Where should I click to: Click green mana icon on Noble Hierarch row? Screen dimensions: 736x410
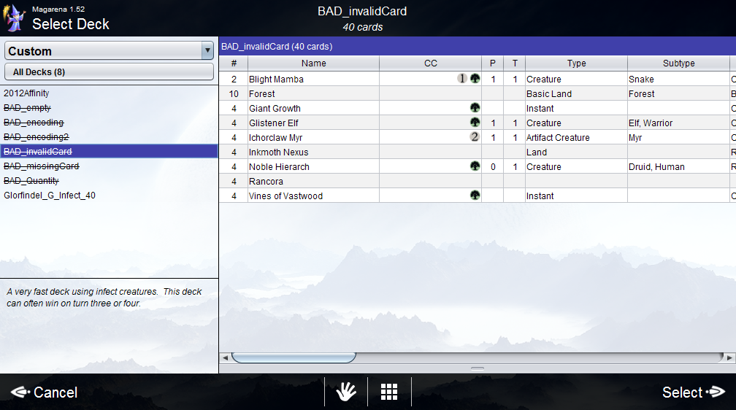click(475, 166)
